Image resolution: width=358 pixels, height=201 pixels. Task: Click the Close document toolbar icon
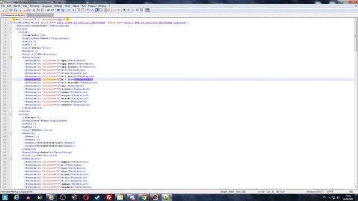(x=20, y=10)
